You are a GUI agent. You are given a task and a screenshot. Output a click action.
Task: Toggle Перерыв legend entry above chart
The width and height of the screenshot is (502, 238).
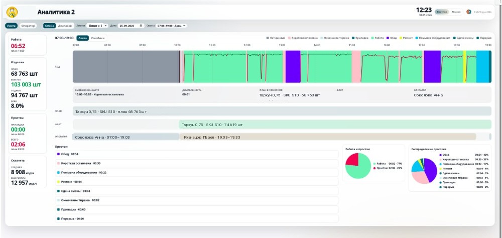coord(484,38)
